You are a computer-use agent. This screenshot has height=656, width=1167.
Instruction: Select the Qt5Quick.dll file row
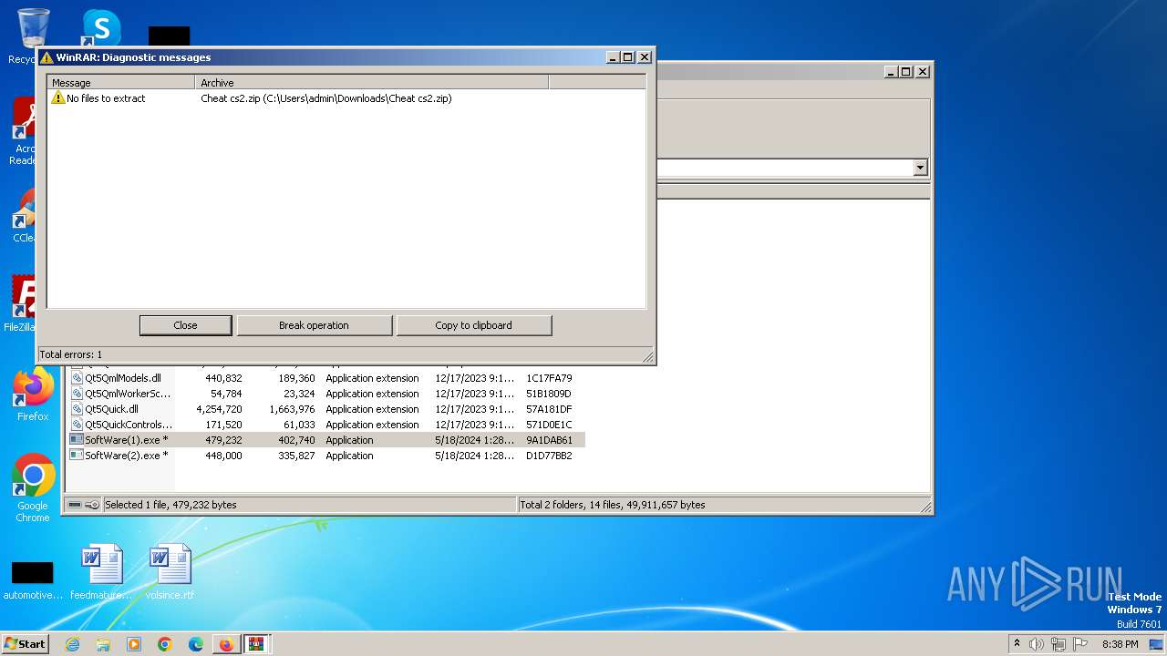[326, 409]
